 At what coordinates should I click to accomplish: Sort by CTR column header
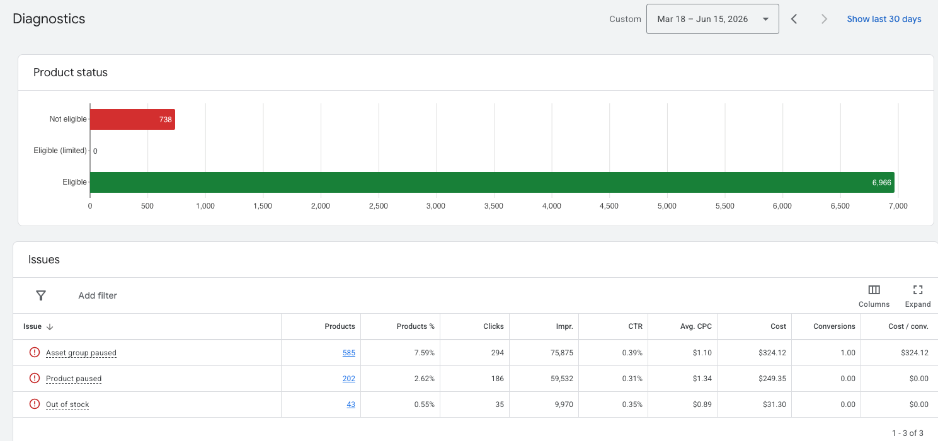(x=635, y=326)
